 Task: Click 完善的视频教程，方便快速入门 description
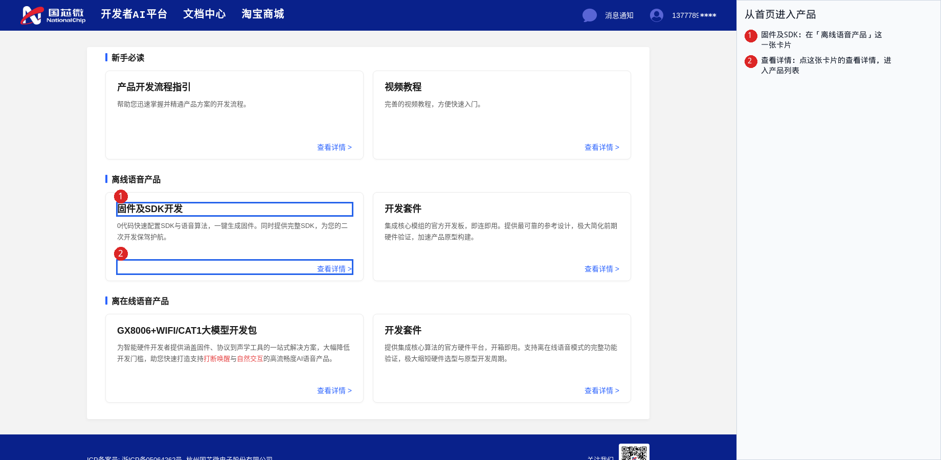tap(433, 104)
